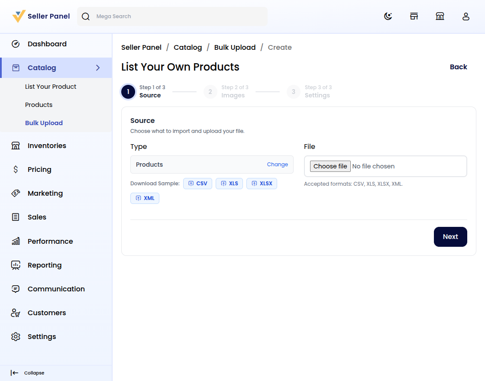Open Inventories menu label
Image resolution: width=485 pixels, height=381 pixels.
coord(47,145)
